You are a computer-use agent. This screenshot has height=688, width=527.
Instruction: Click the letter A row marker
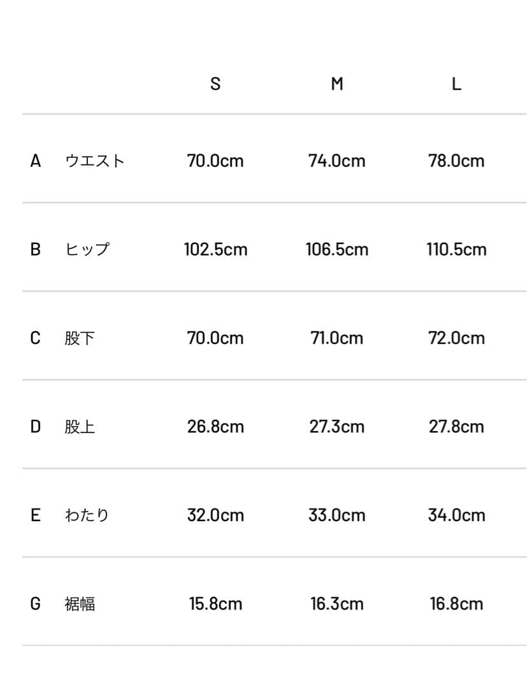(36, 161)
